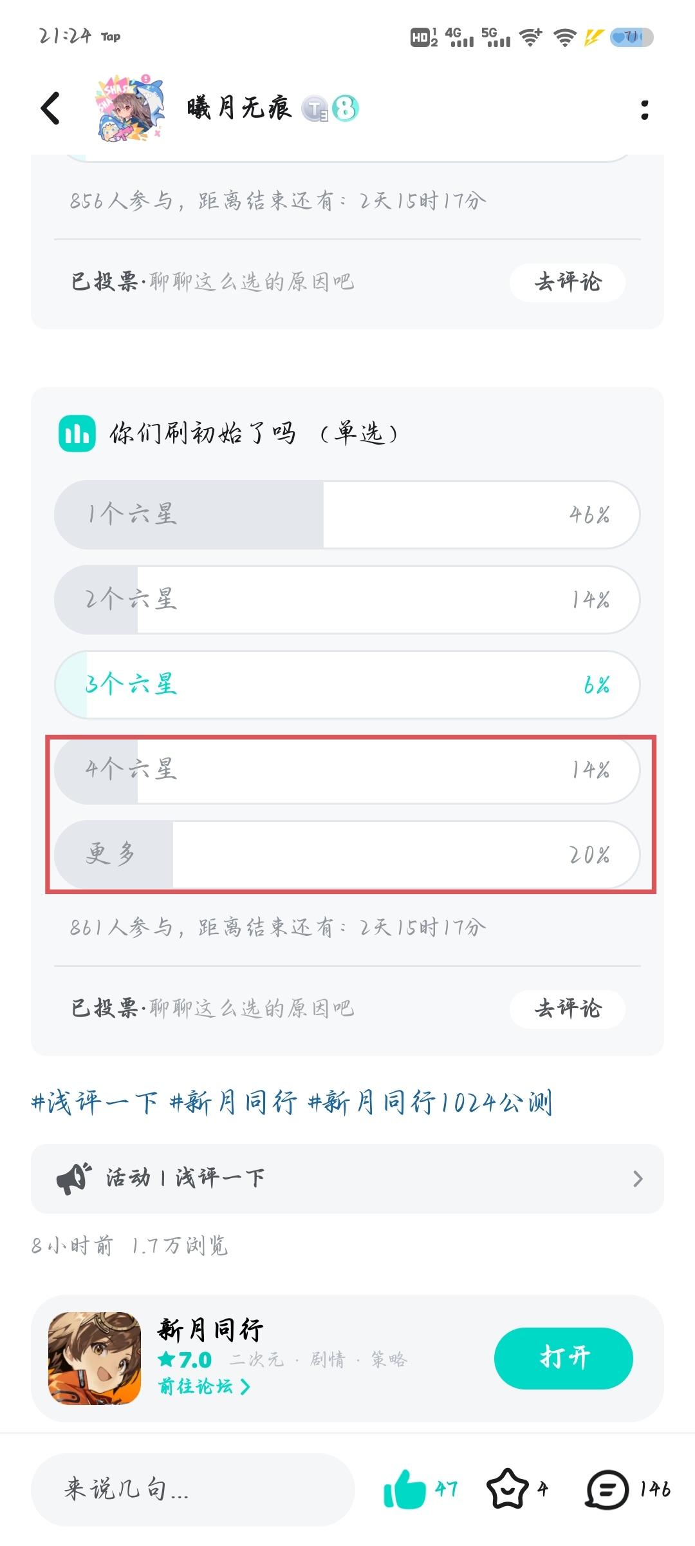
Task: Open the #浅评一下 hashtag
Action: (x=94, y=1102)
